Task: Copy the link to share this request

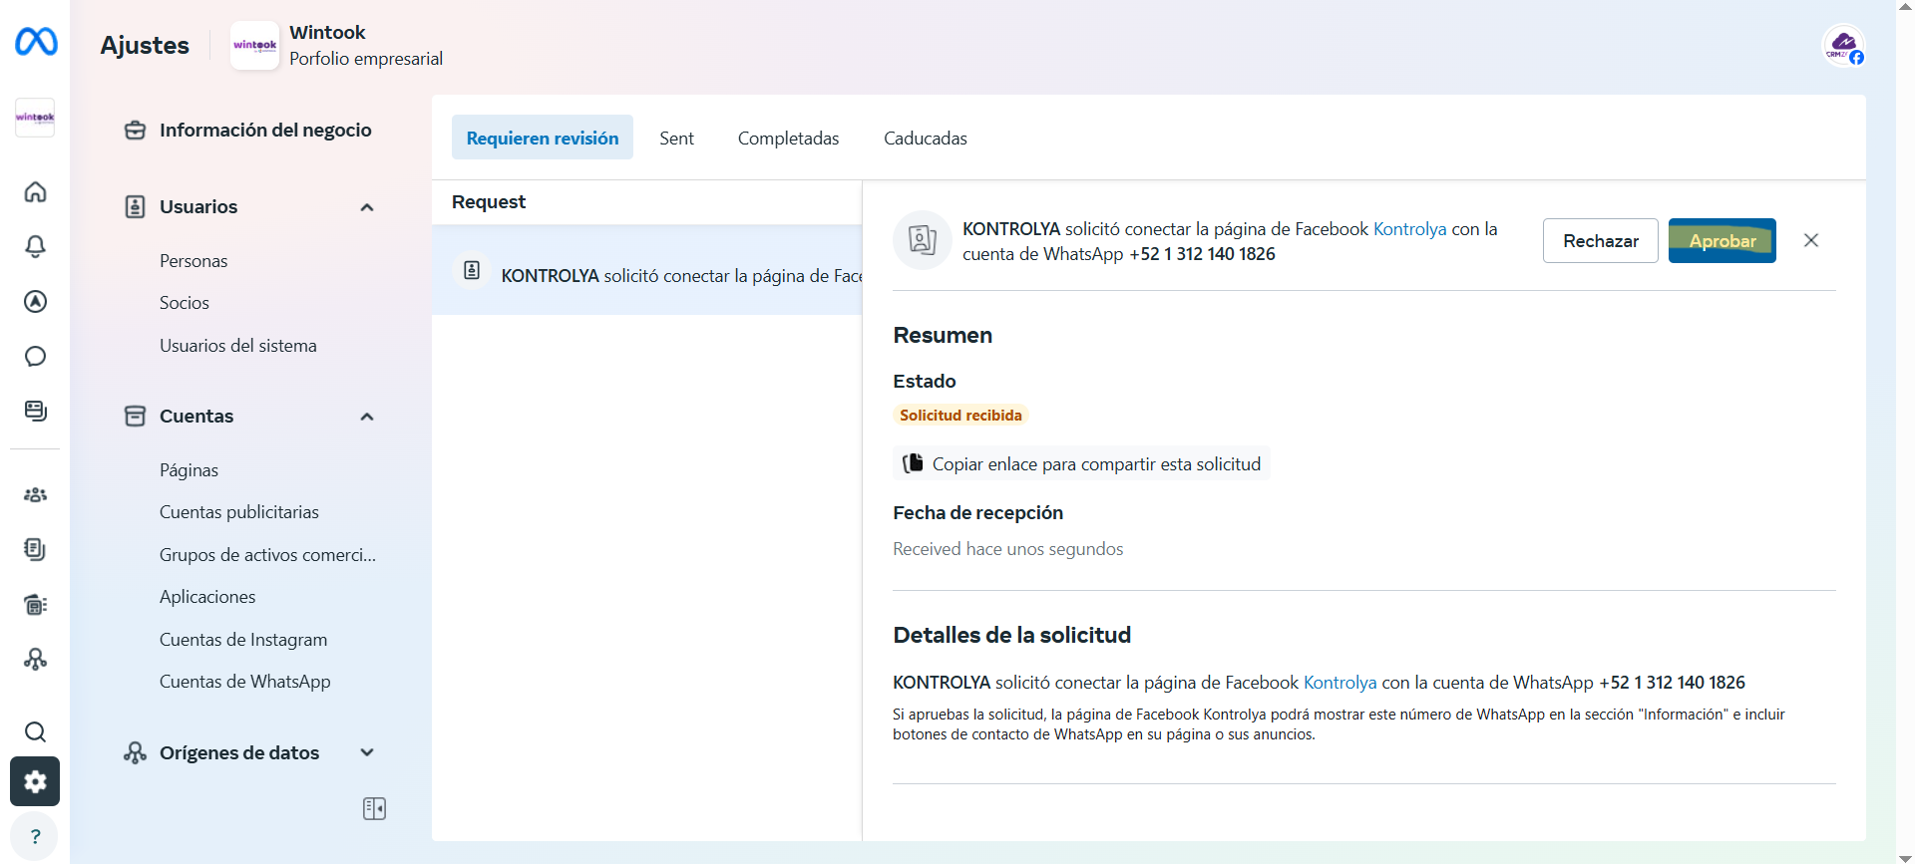Action: pyautogui.click(x=1082, y=464)
